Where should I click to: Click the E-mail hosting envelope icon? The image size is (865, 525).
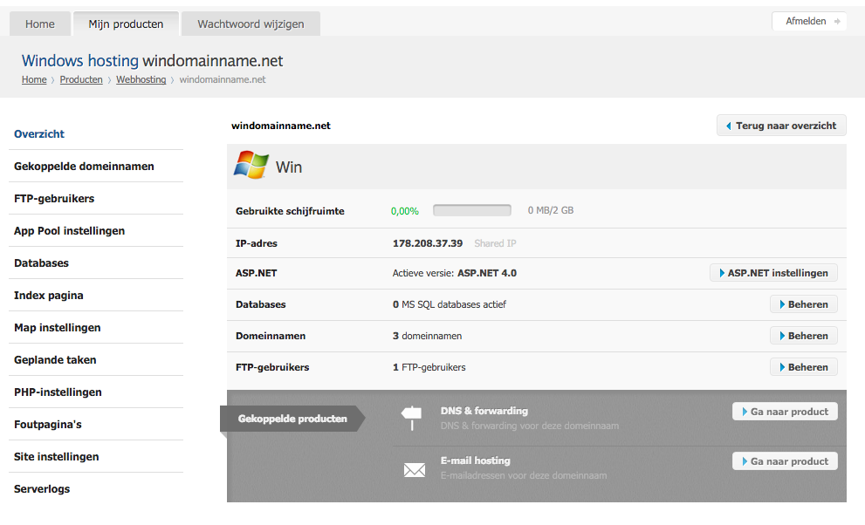(414, 469)
